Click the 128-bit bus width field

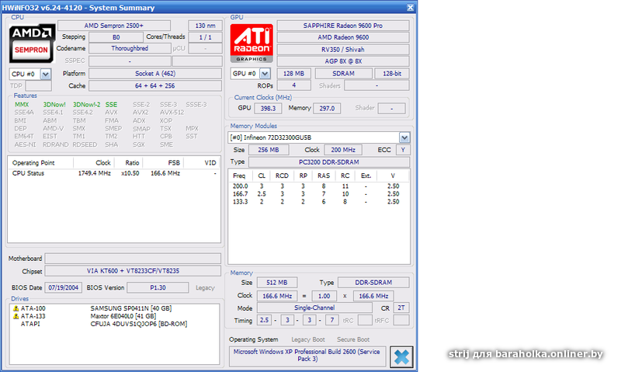pos(392,74)
